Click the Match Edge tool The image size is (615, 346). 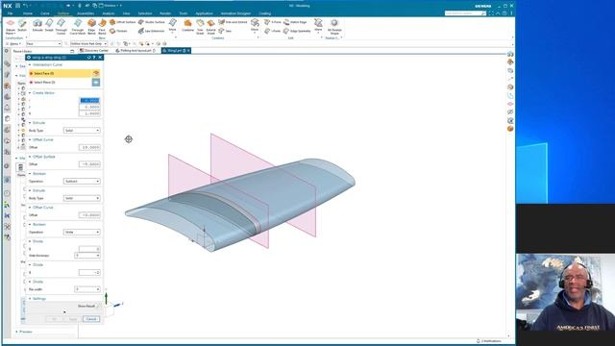point(295,22)
